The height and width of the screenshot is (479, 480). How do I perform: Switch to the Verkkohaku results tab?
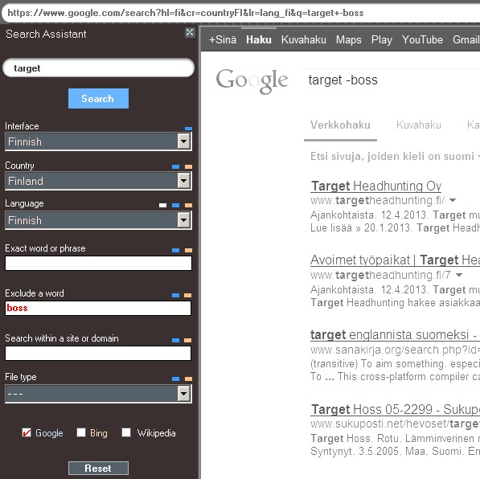[x=340, y=125]
